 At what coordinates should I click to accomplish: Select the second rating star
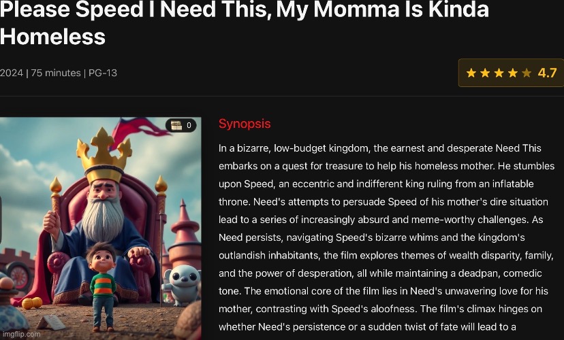coord(485,73)
